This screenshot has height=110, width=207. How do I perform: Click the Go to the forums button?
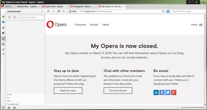(118, 91)
